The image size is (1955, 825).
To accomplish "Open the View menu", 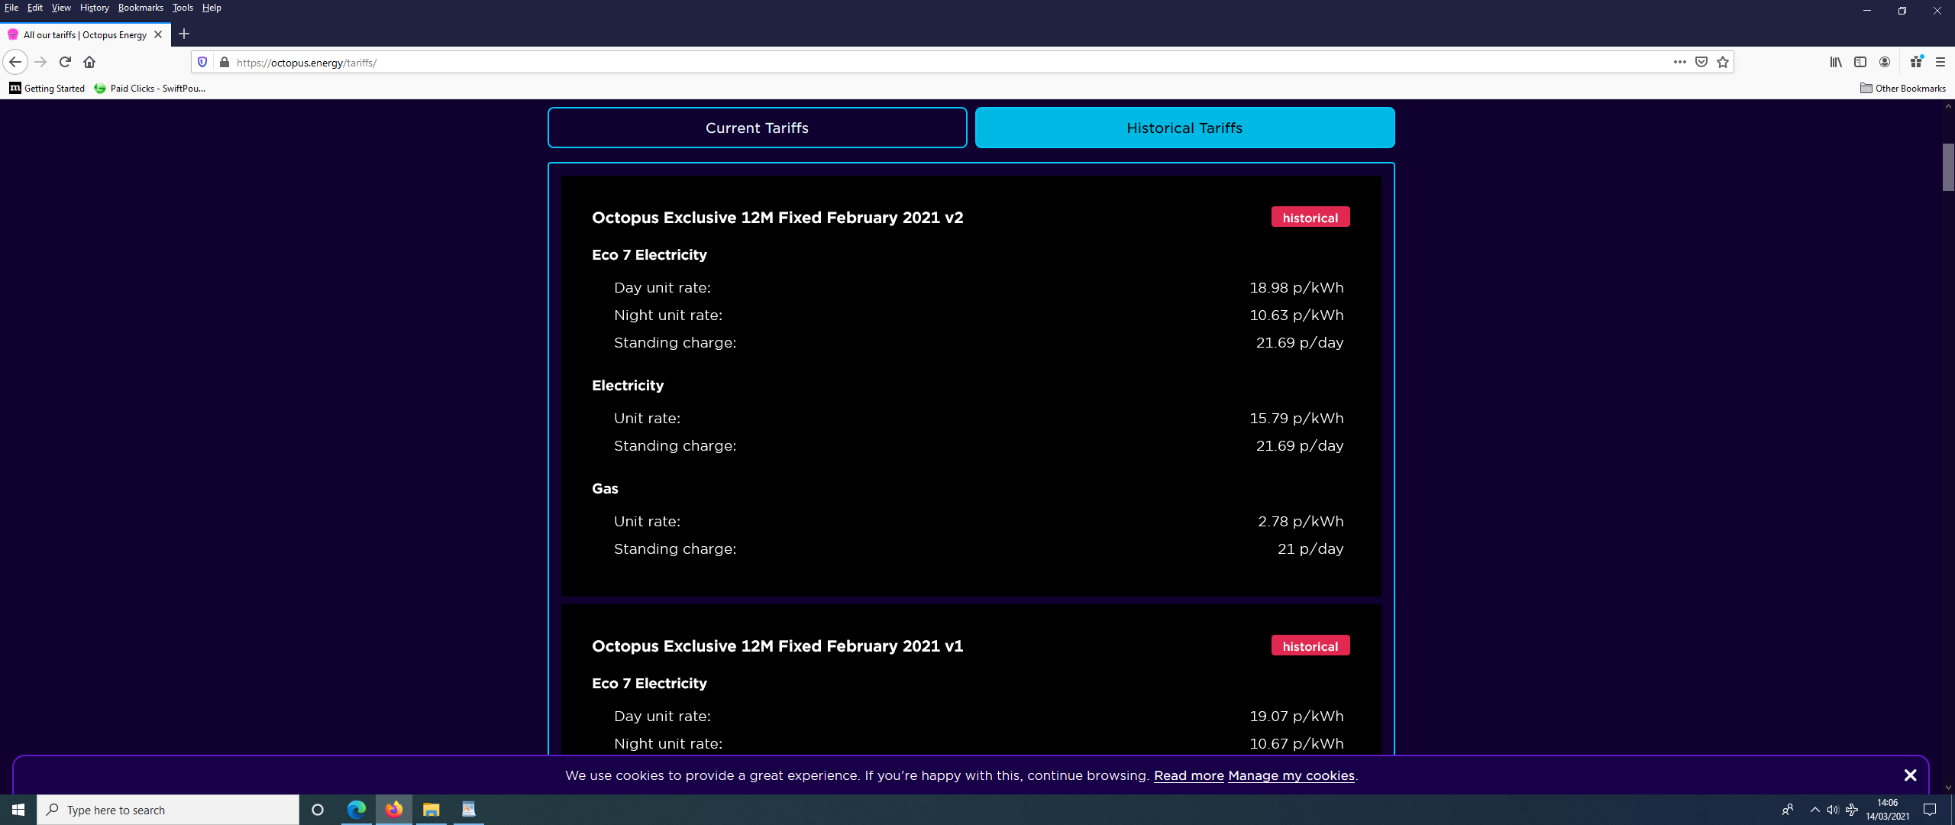I will coord(61,8).
